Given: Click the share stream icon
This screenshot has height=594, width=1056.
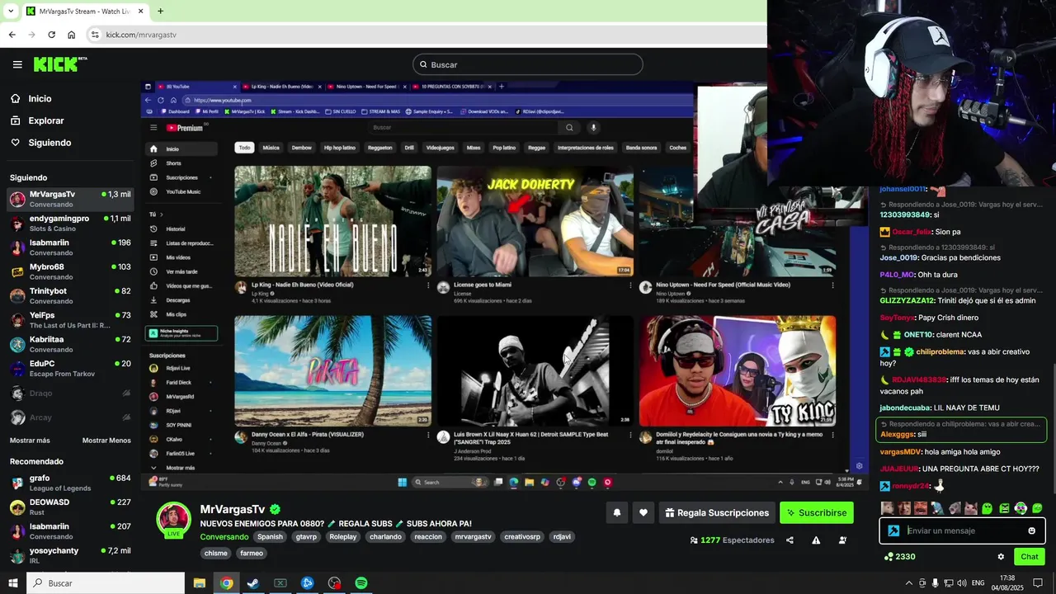Looking at the screenshot, I should [790, 540].
